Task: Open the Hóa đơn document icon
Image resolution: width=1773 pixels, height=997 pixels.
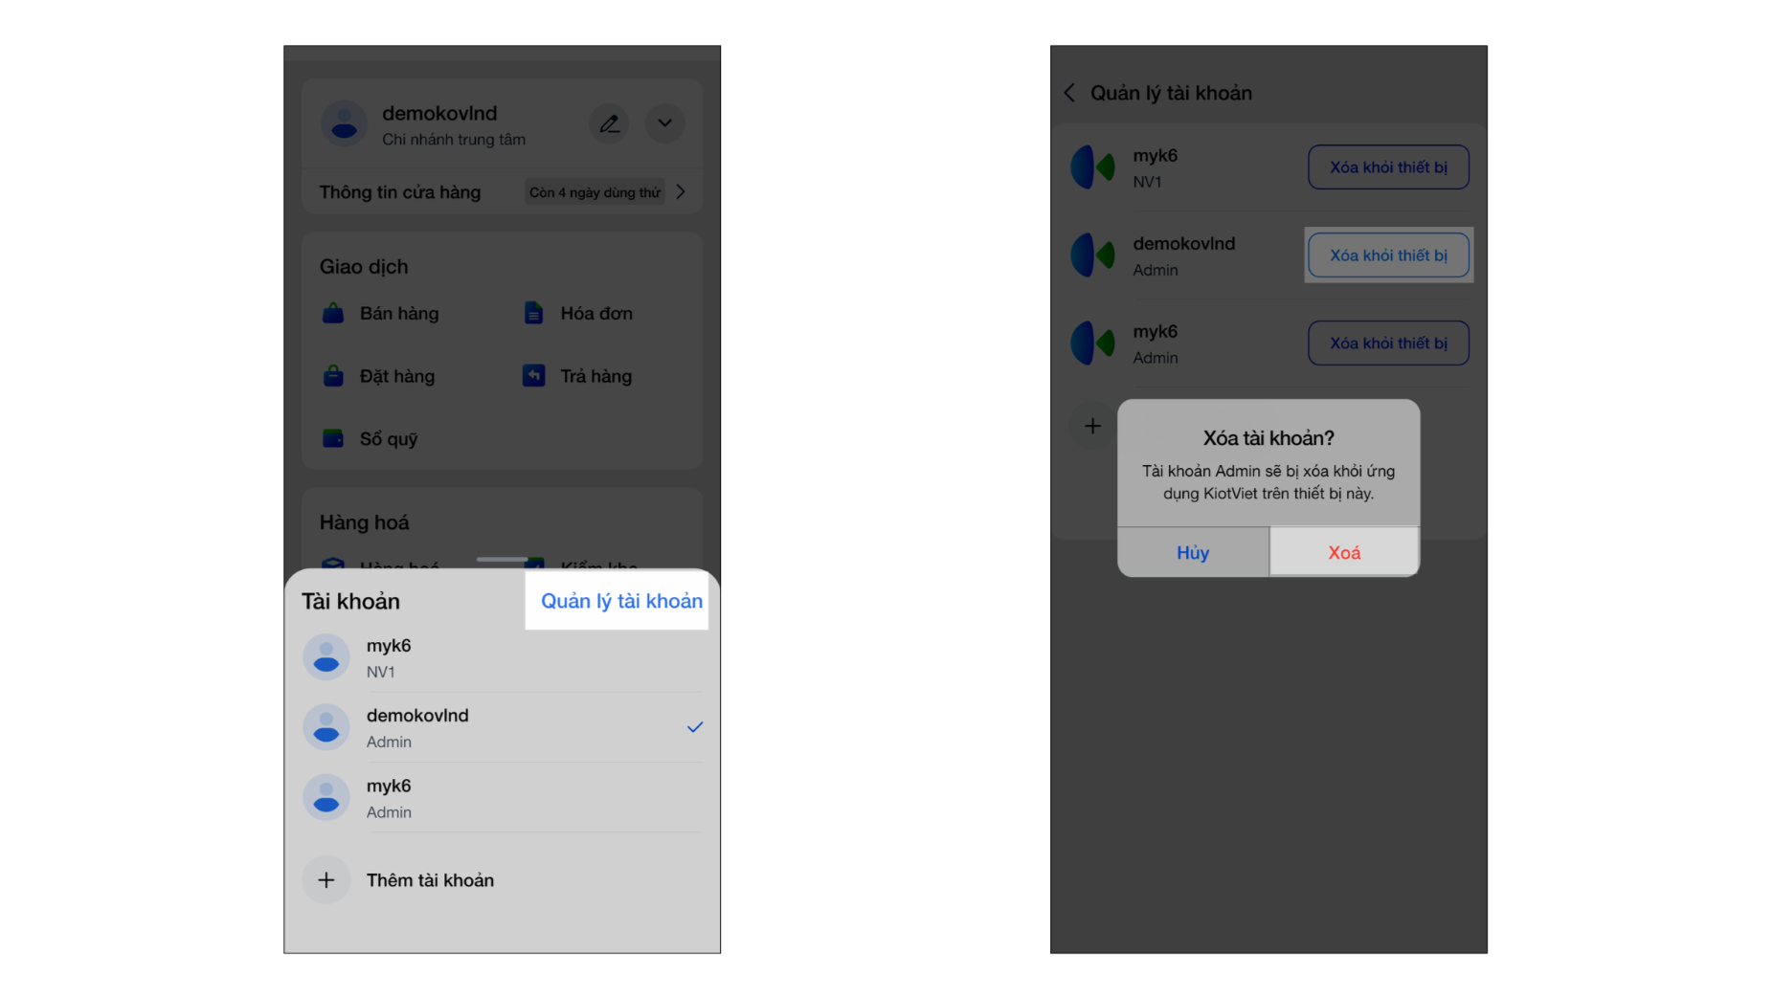Action: (x=534, y=313)
